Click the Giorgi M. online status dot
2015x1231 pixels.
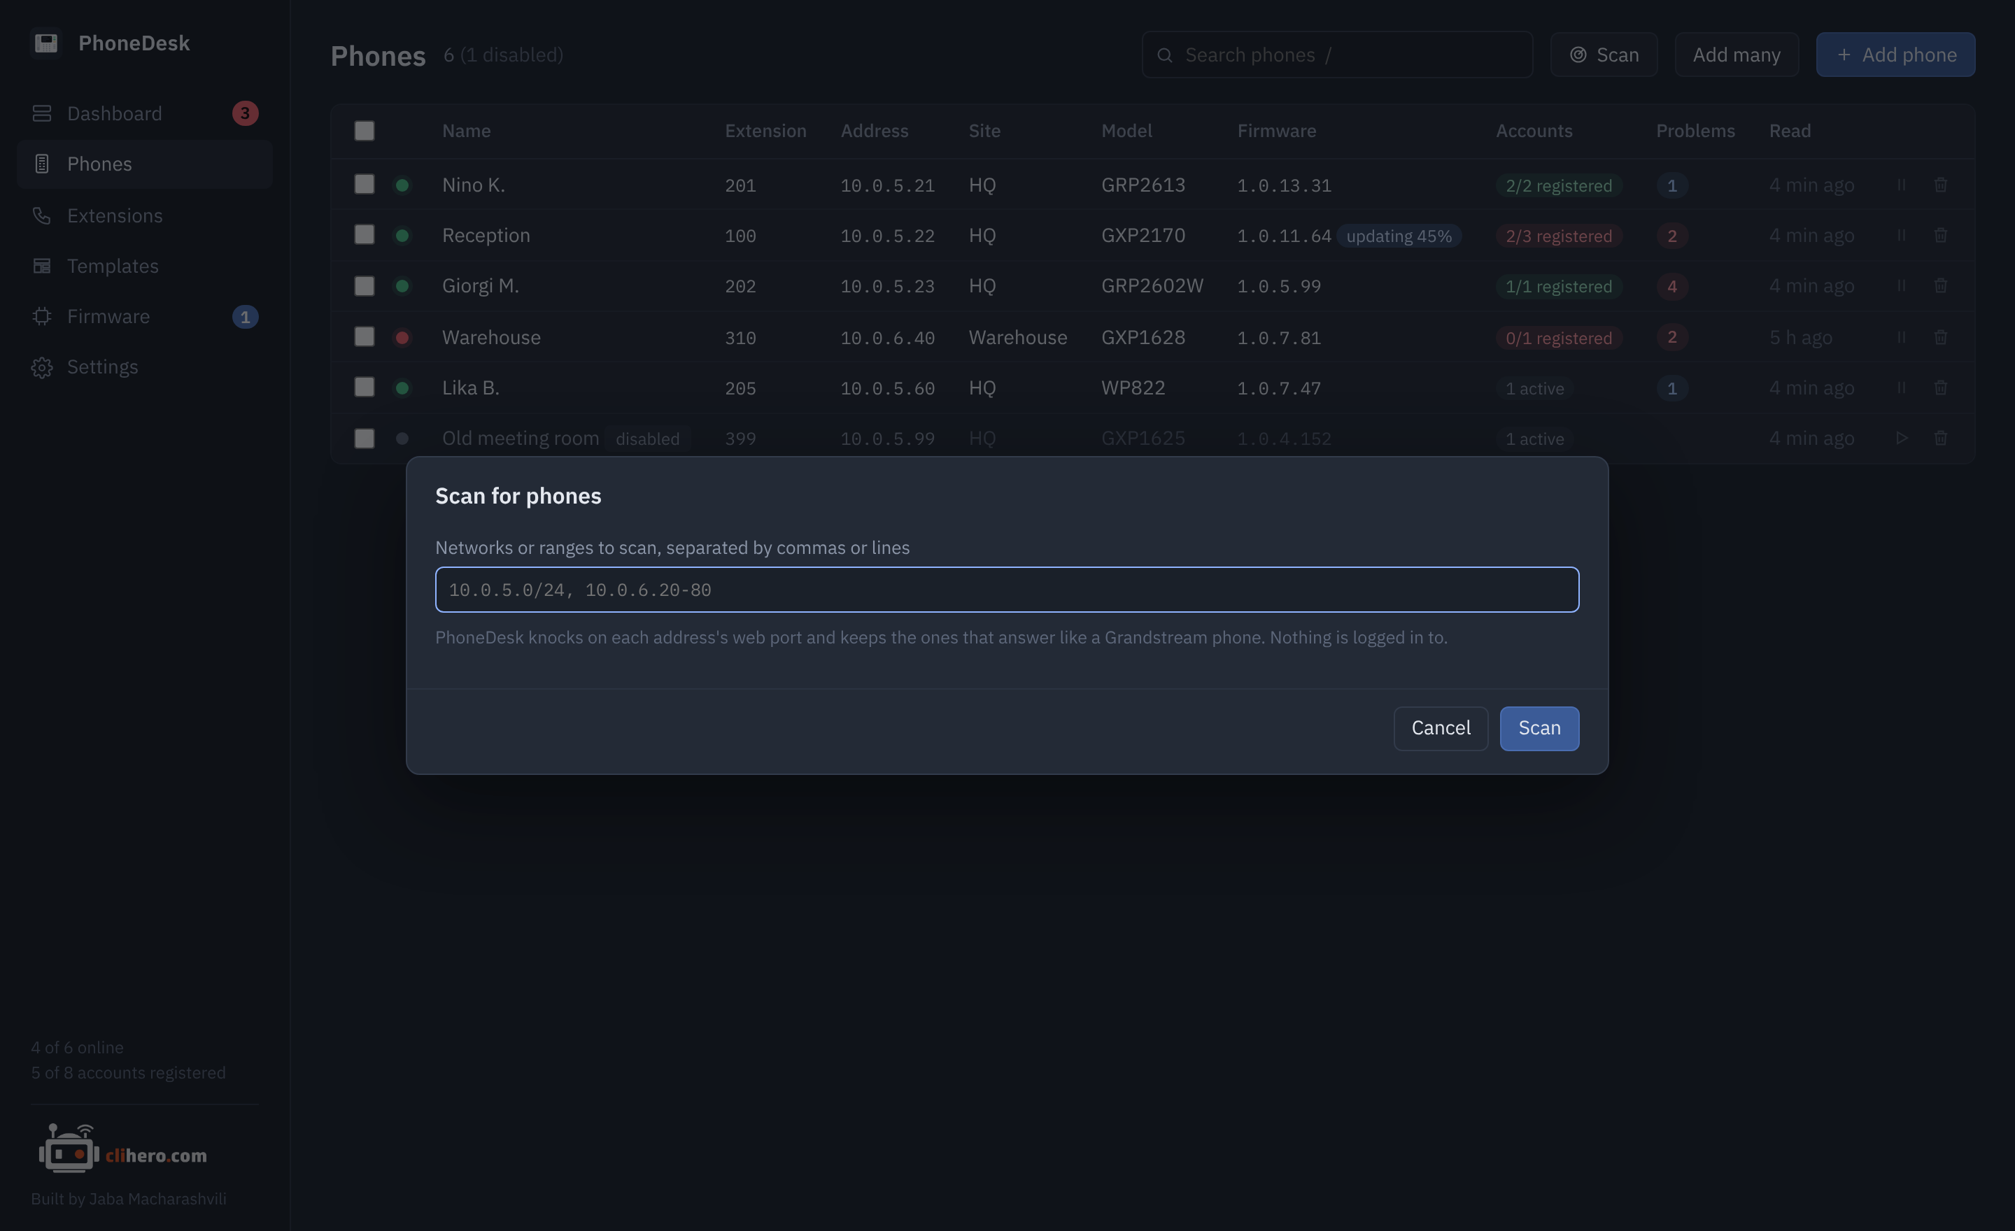402,286
